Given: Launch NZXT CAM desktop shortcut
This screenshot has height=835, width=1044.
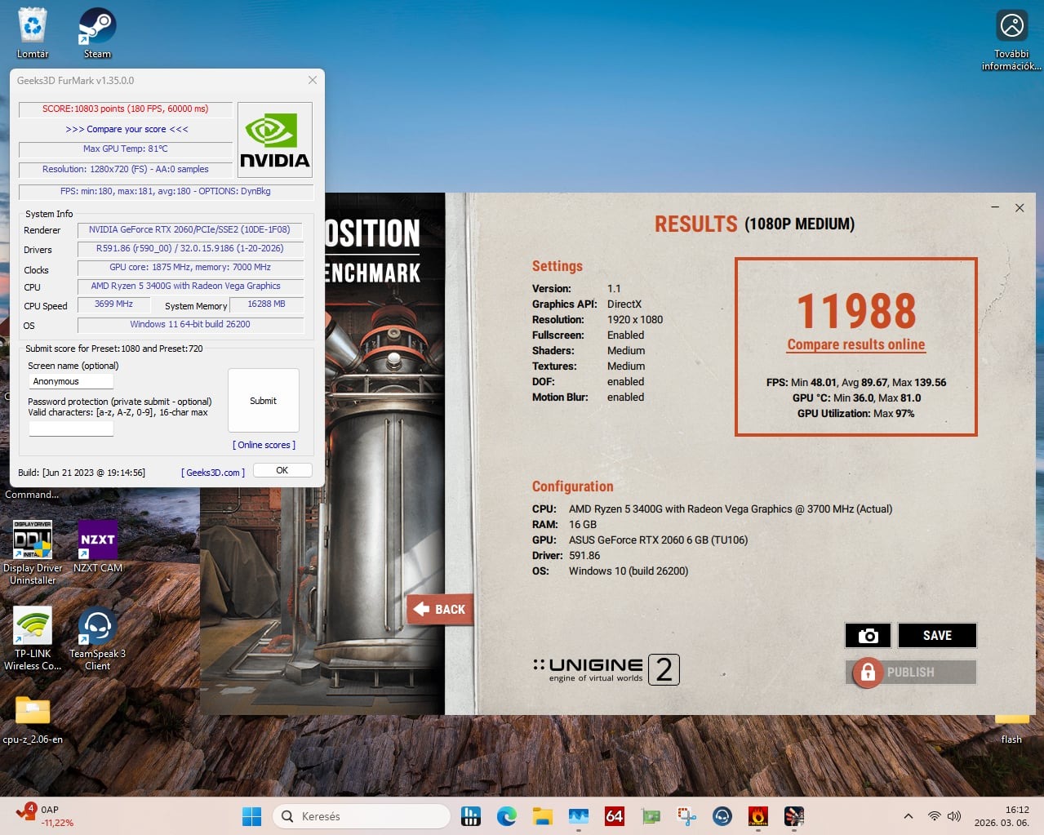Looking at the screenshot, I should point(98,547).
